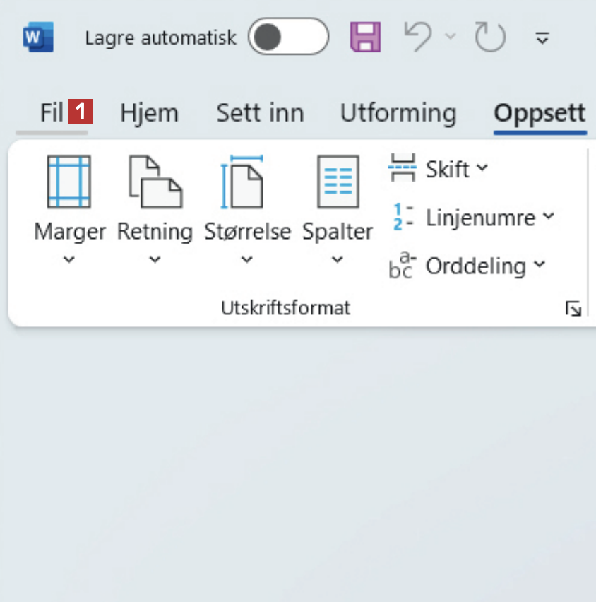Click the Størrelse page size icon
The width and height of the screenshot is (596, 602).
(246, 182)
